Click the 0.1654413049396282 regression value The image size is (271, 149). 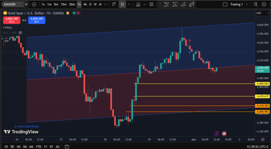coord(27,126)
